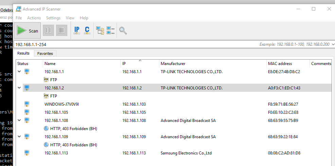The width and height of the screenshot is (335, 166).
Task: Click computer status icon for 192.168.1.105
Action: pyautogui.click(x=27, y=112)
